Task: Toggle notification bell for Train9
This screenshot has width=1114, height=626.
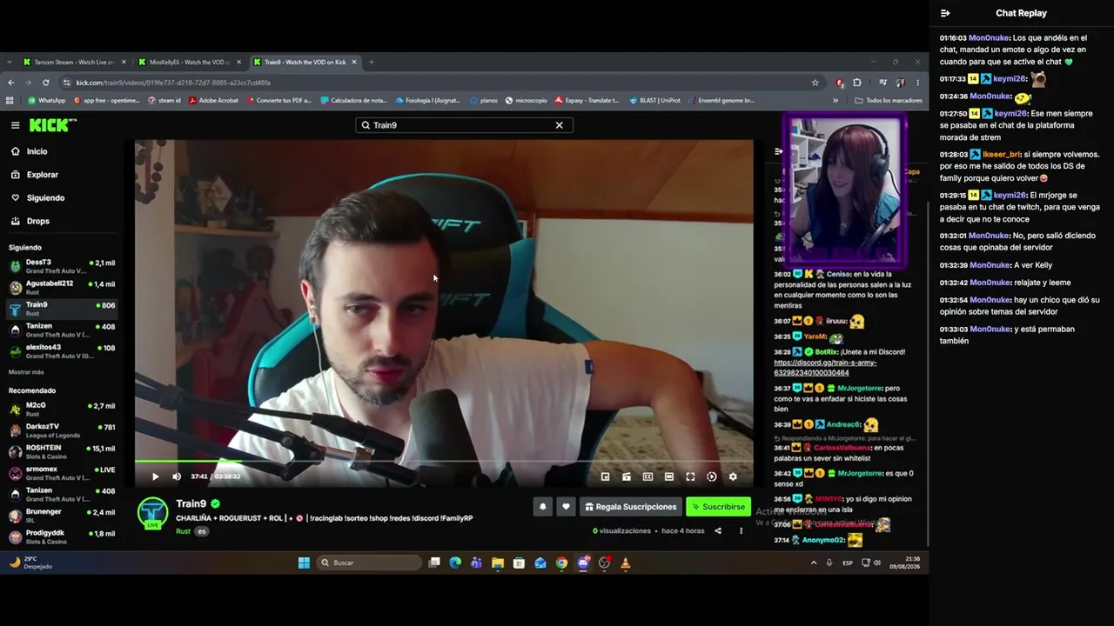Action: click(543, 507)
